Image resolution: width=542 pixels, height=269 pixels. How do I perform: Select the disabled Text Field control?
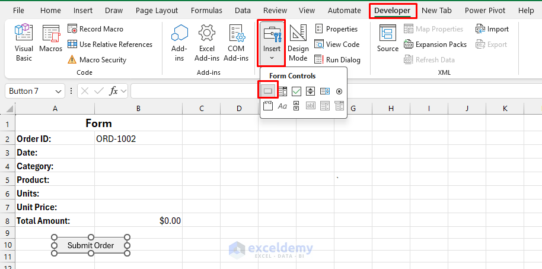point(310,106)
